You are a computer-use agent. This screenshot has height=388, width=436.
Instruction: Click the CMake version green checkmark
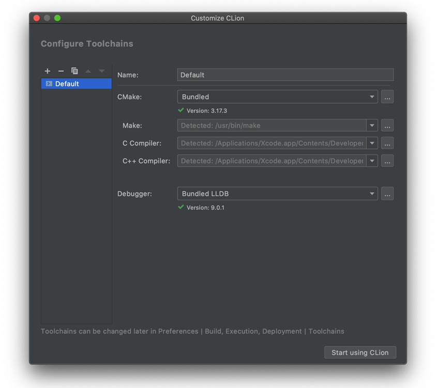tap(181, 110)
